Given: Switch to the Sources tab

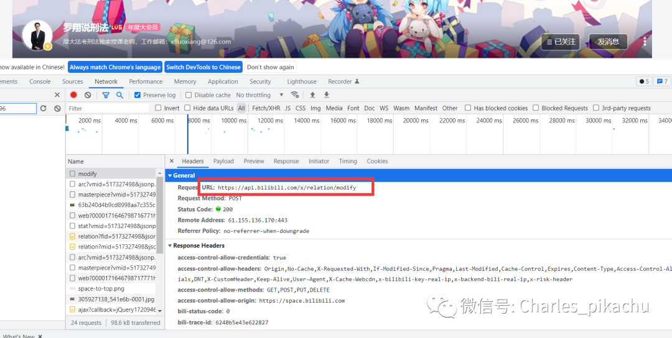Looking at the screenshot, I should (72, 81).
